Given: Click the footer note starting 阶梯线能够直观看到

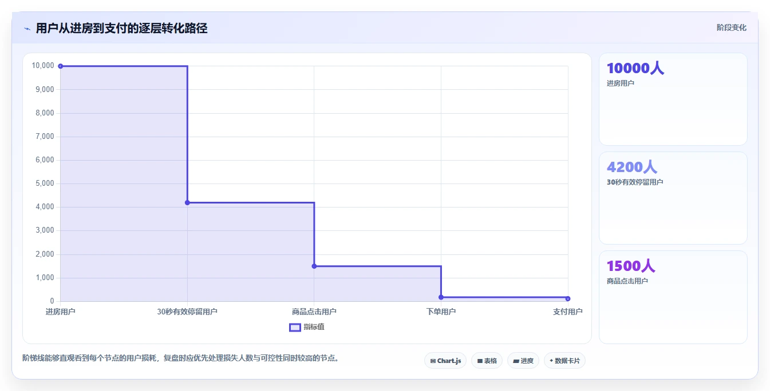Looking at the screenshot, I should click(x=182, y=358).
